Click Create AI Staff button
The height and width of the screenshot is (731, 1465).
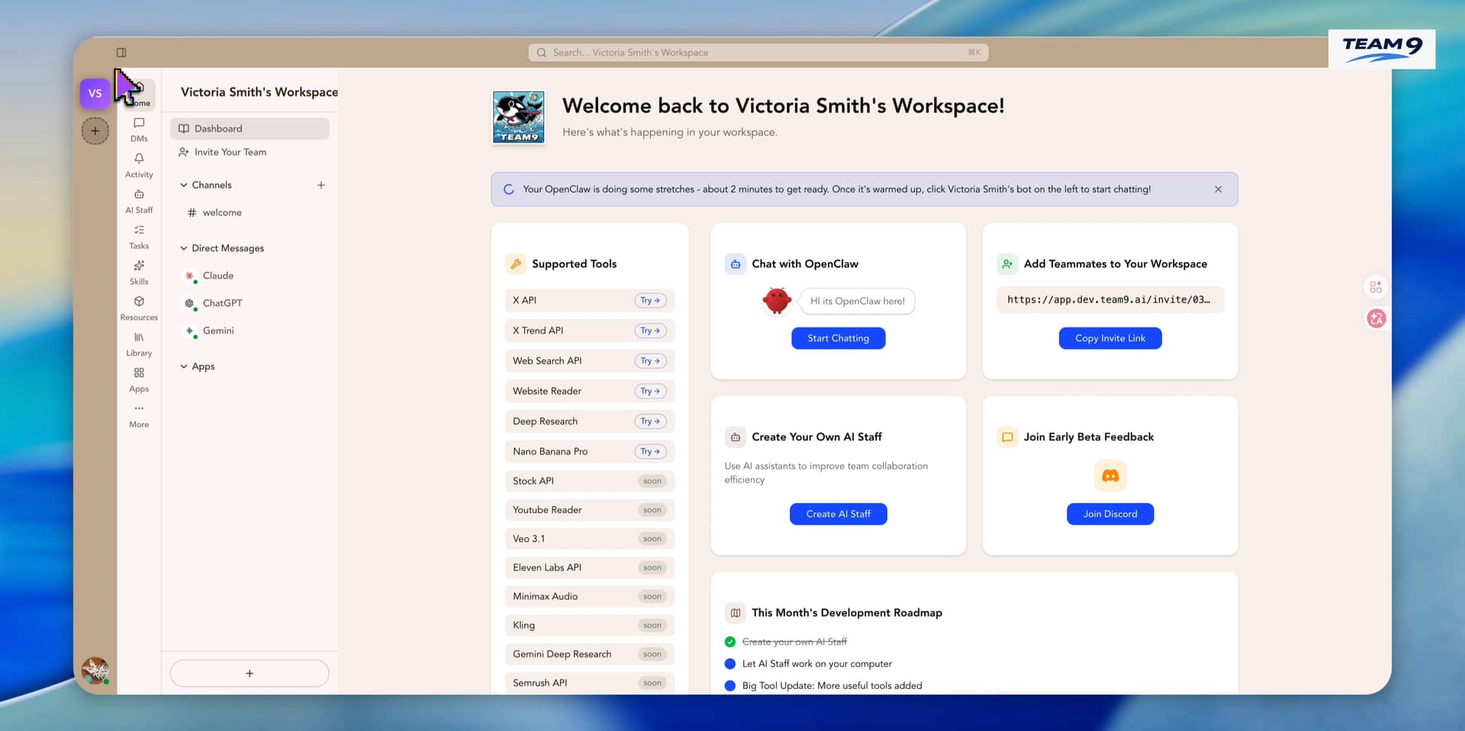click(x=838, y=514)
